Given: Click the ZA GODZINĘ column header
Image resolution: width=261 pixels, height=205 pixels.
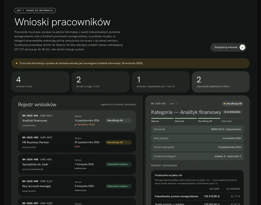Looking at the screenshot, I should tap(233, 189).
